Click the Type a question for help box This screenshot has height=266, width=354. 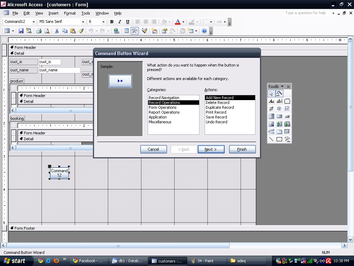(307, 13)
